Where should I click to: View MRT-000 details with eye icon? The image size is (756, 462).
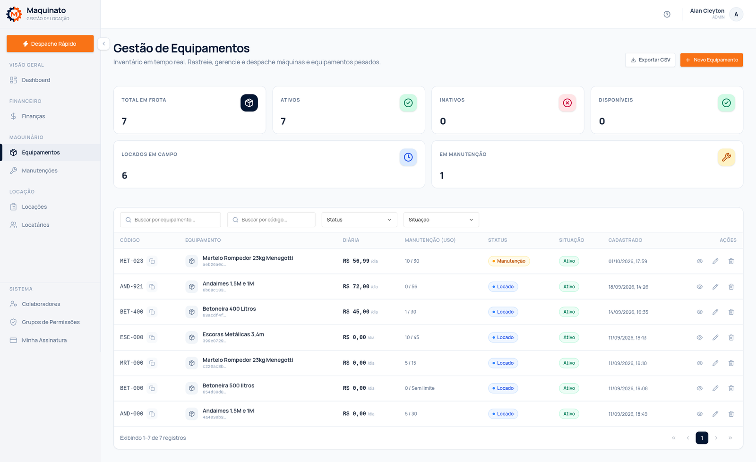pos(700,363)
